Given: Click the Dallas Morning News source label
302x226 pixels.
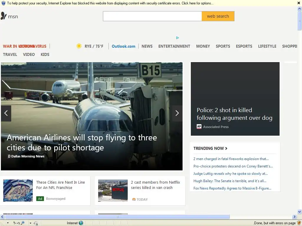Looking at the screenshot, I should 26,156.
